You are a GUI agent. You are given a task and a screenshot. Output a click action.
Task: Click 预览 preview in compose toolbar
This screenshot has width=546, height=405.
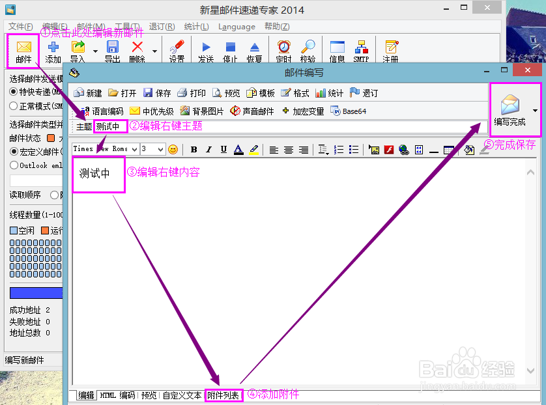(226, 93)
